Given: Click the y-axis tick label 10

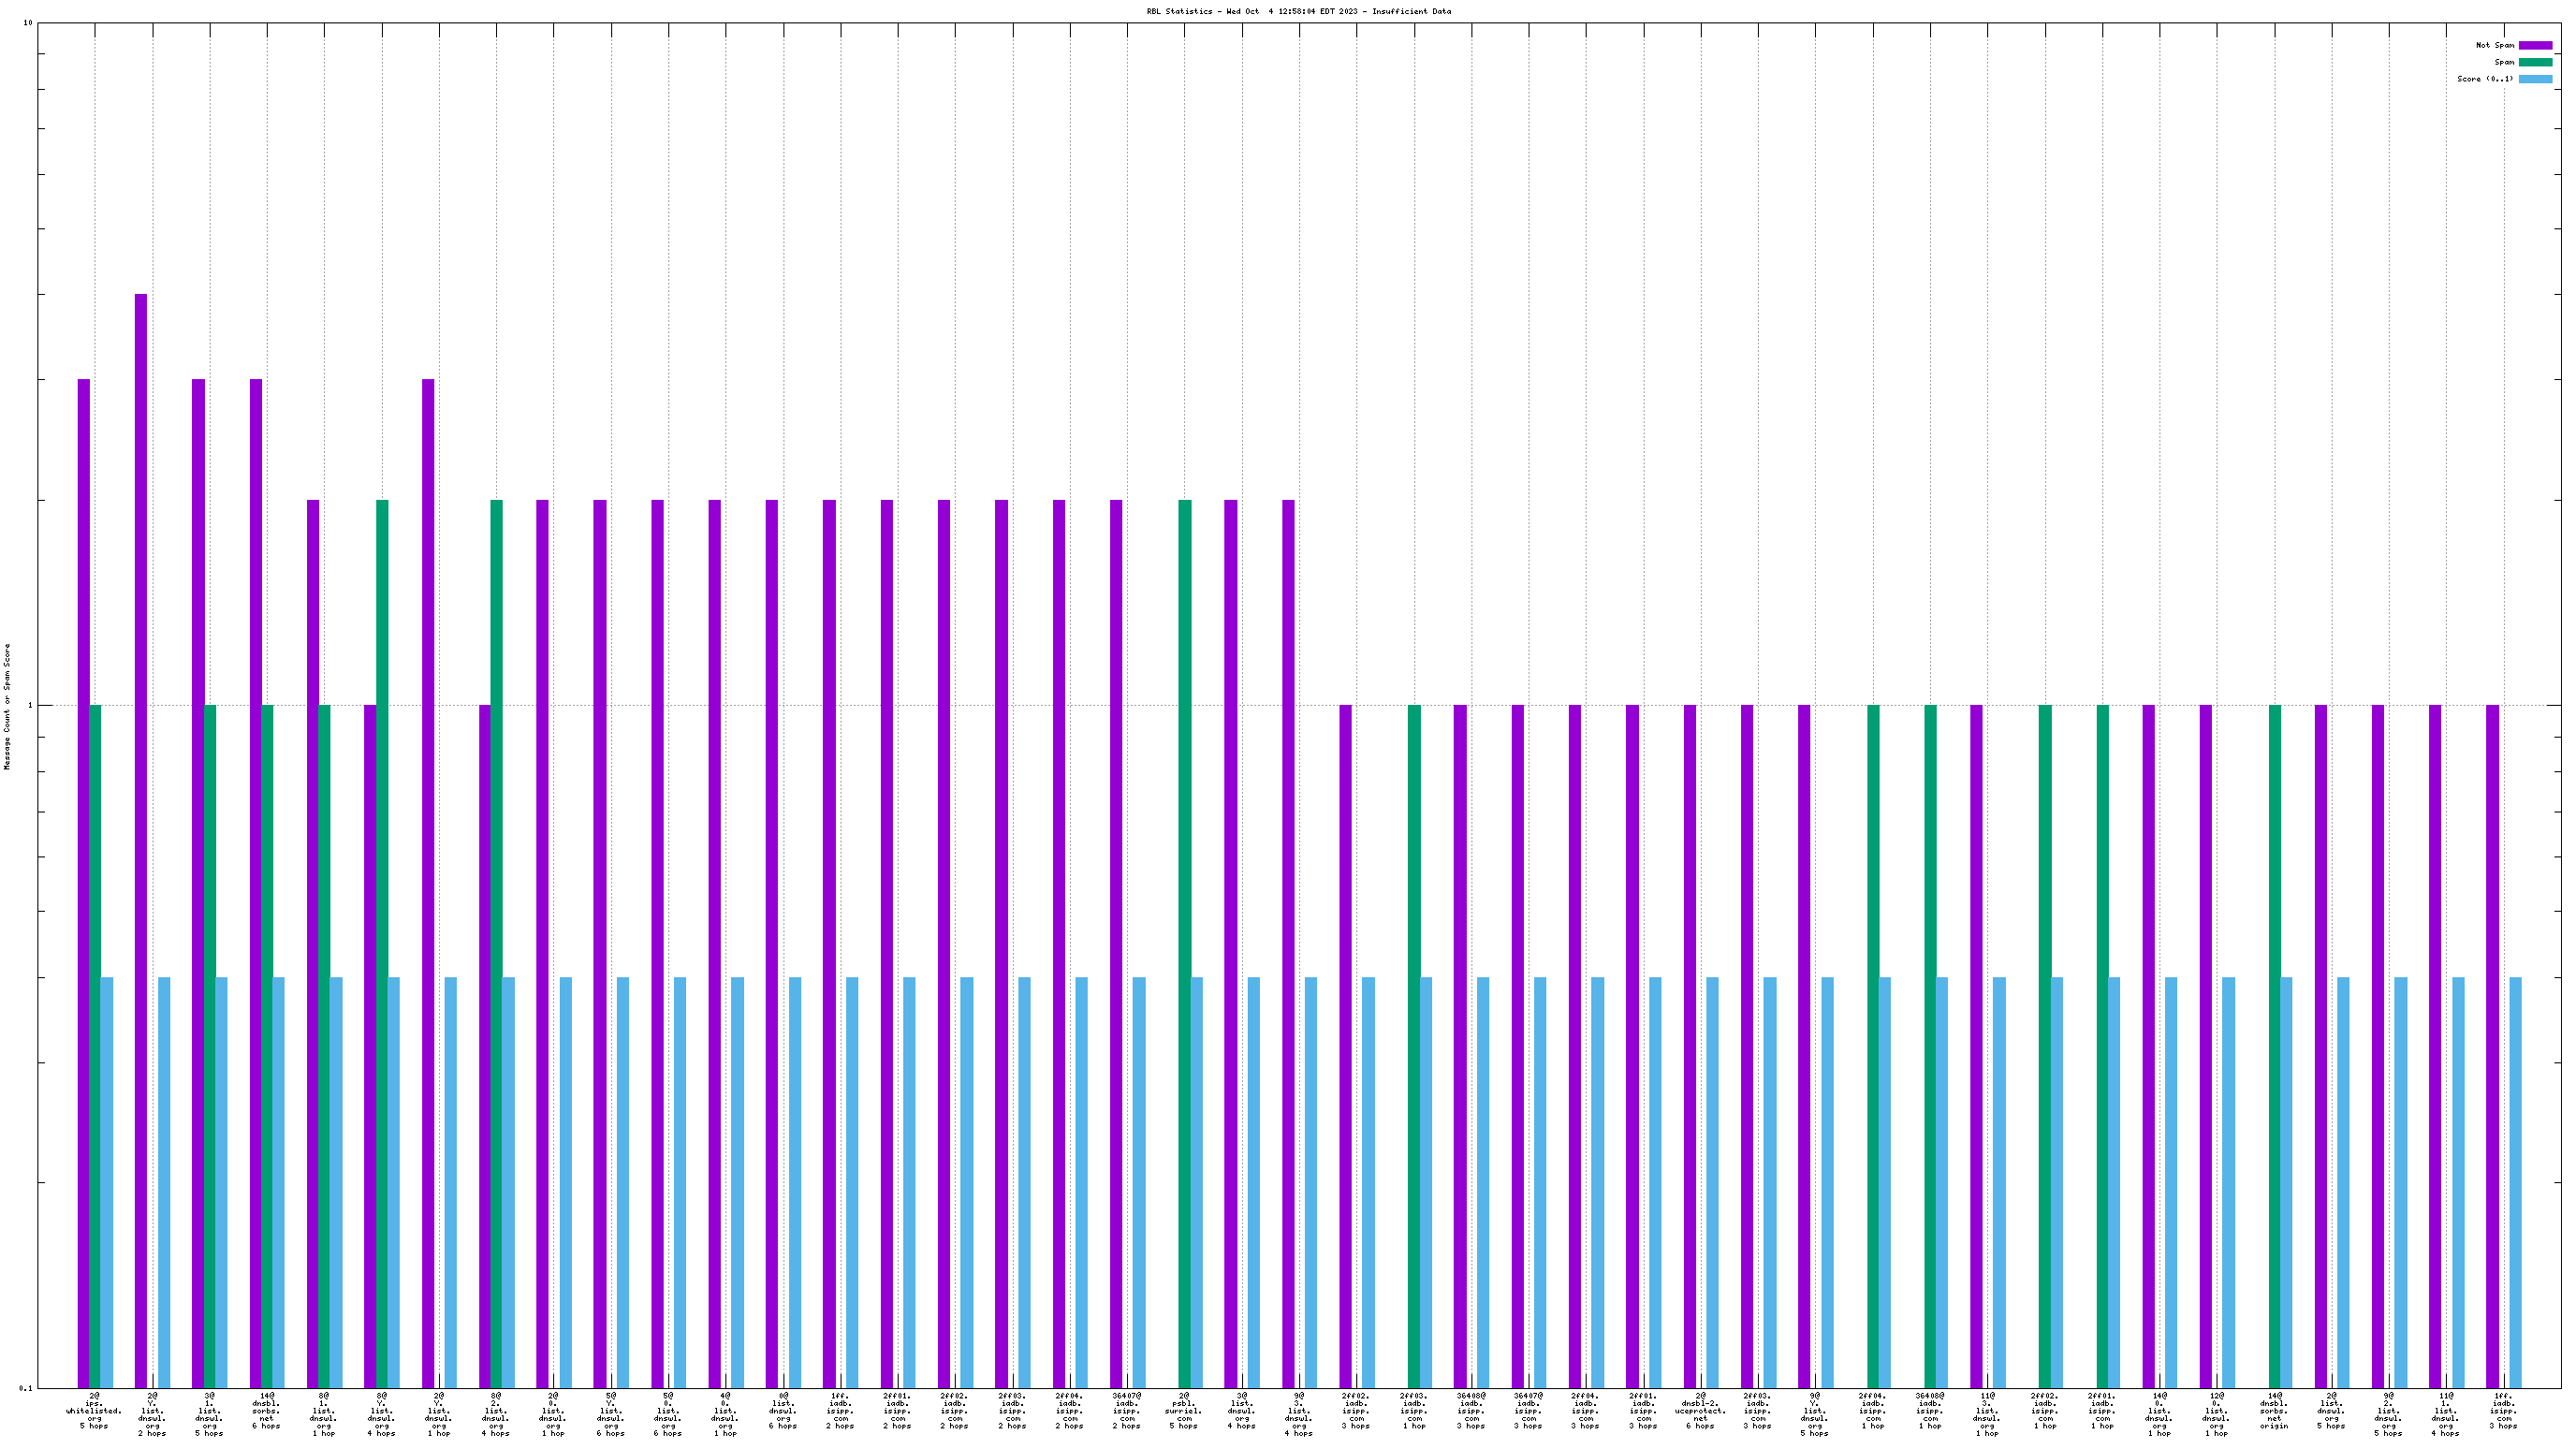Looking at the screenshot, I should point(28,23).
